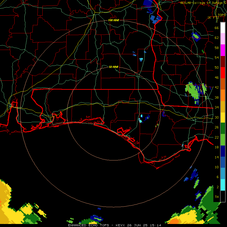Click the legend value 6

[x=217, y=177]
